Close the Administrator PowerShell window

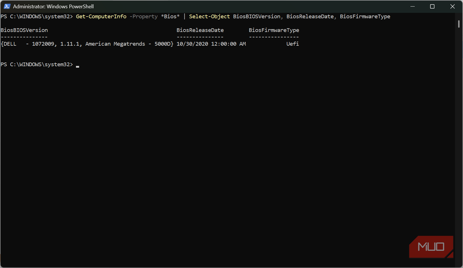pyautogui.click(x=452, y=6)
